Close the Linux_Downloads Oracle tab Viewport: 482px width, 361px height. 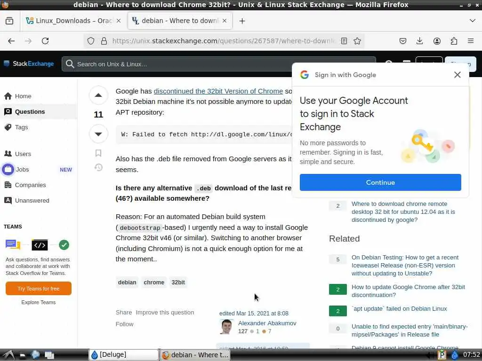point(119,21)
